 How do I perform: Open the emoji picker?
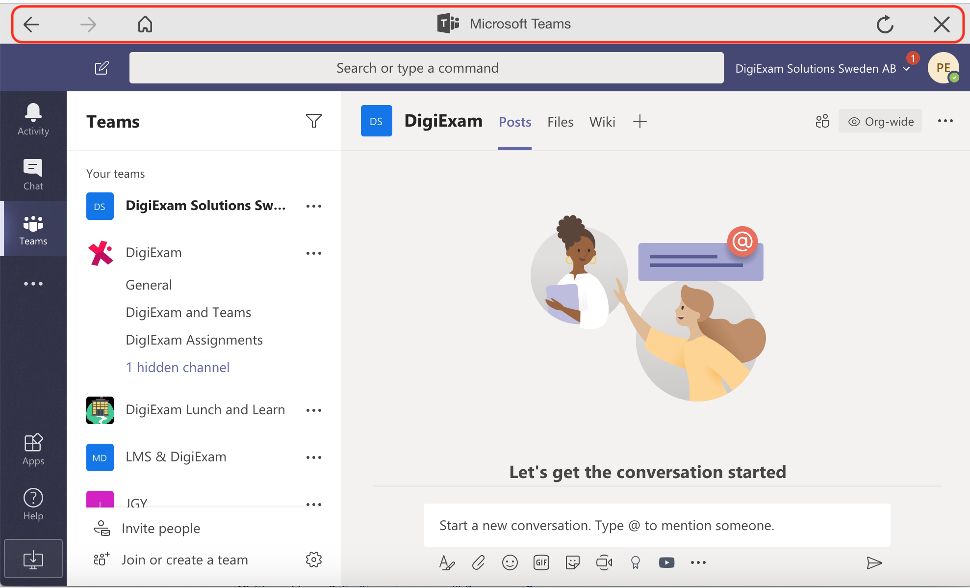tap(510, 562)
